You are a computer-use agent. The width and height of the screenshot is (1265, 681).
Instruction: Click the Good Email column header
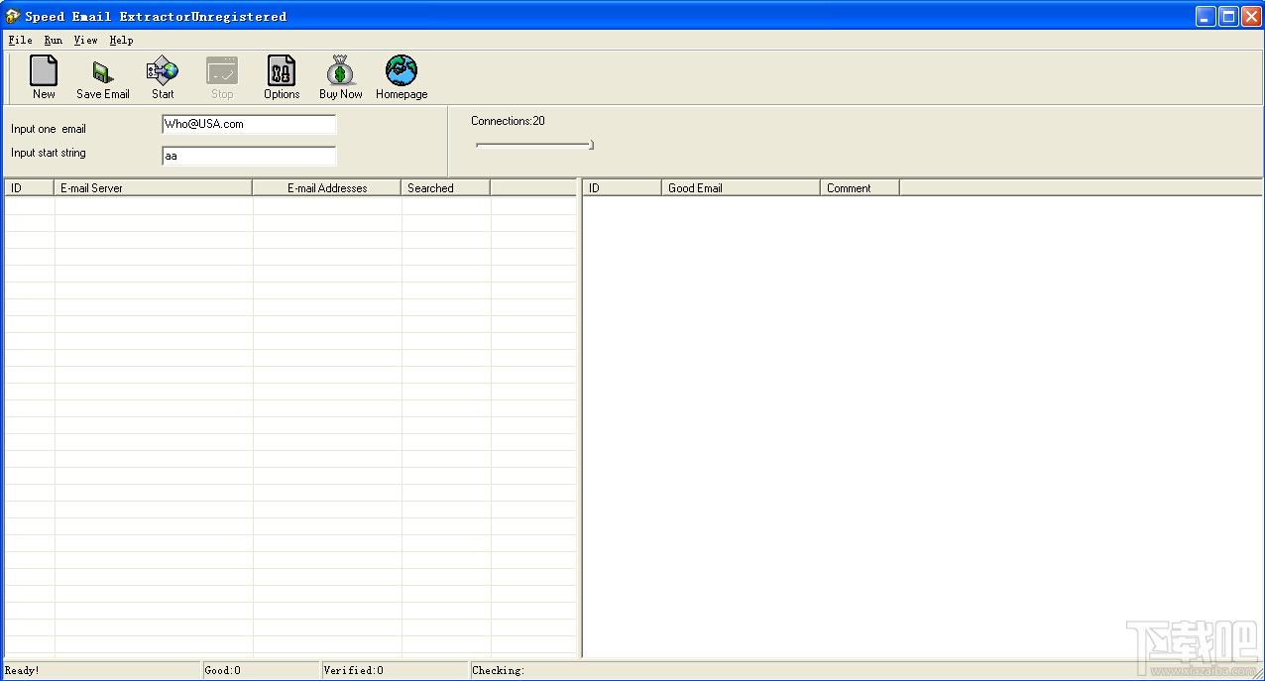tap(741, 187)
